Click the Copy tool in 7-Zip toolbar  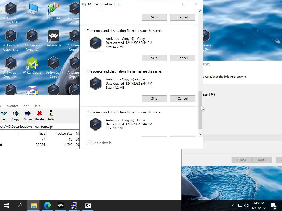point(16,116)
